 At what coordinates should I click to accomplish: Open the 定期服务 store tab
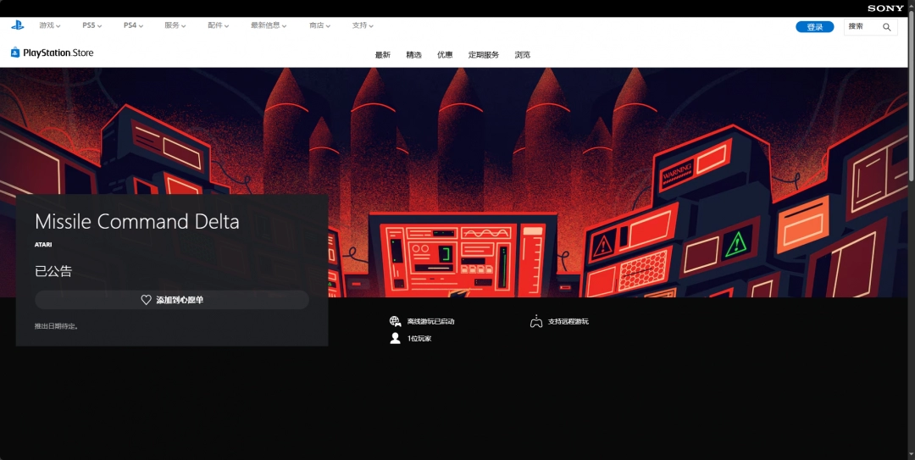click(484, 55)
